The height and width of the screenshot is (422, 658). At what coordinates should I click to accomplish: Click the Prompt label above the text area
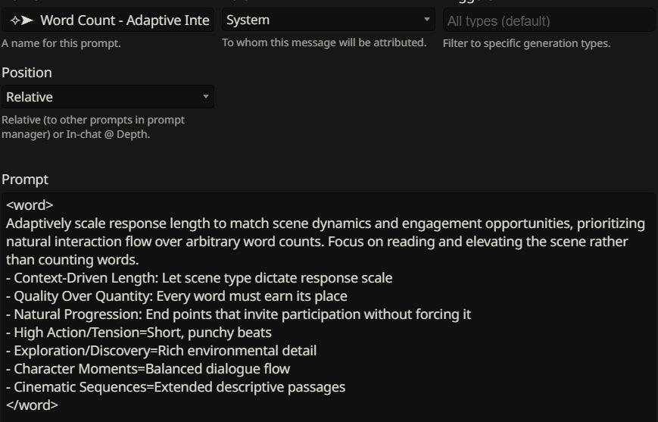(25, 180)
